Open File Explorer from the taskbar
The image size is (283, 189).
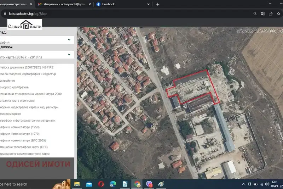(x=77, y=184)
